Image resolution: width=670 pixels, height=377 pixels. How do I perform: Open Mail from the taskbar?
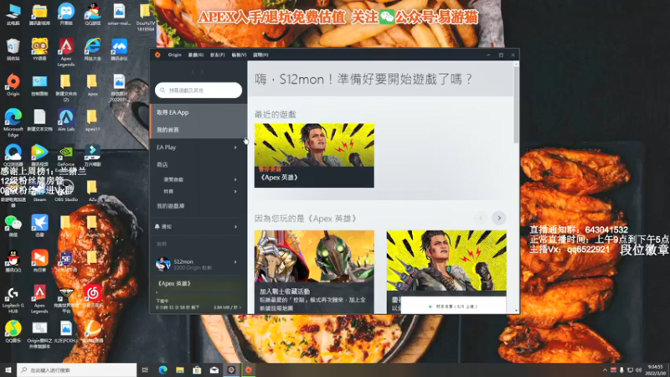pyautogui.click(x=214, y=369)
